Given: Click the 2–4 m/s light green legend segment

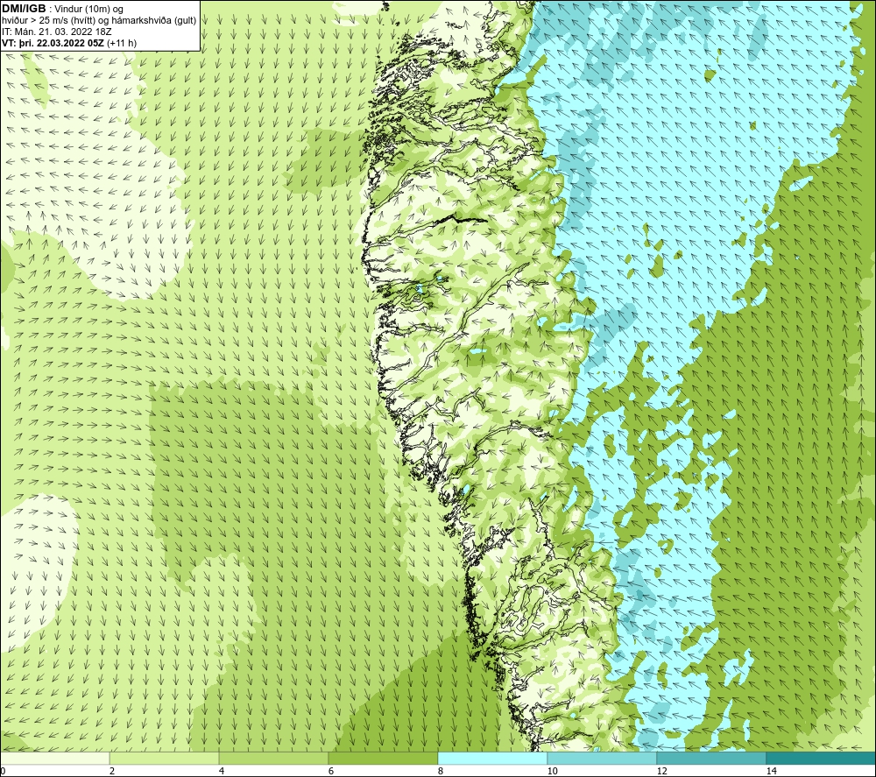Looking at the screenshot, I should pos(165,758).
